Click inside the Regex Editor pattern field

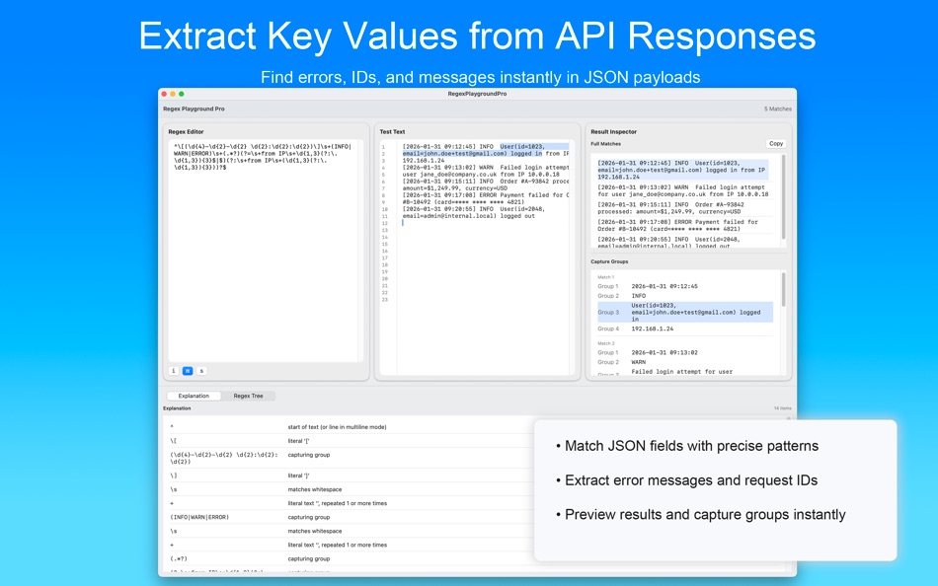coord(266,252)
